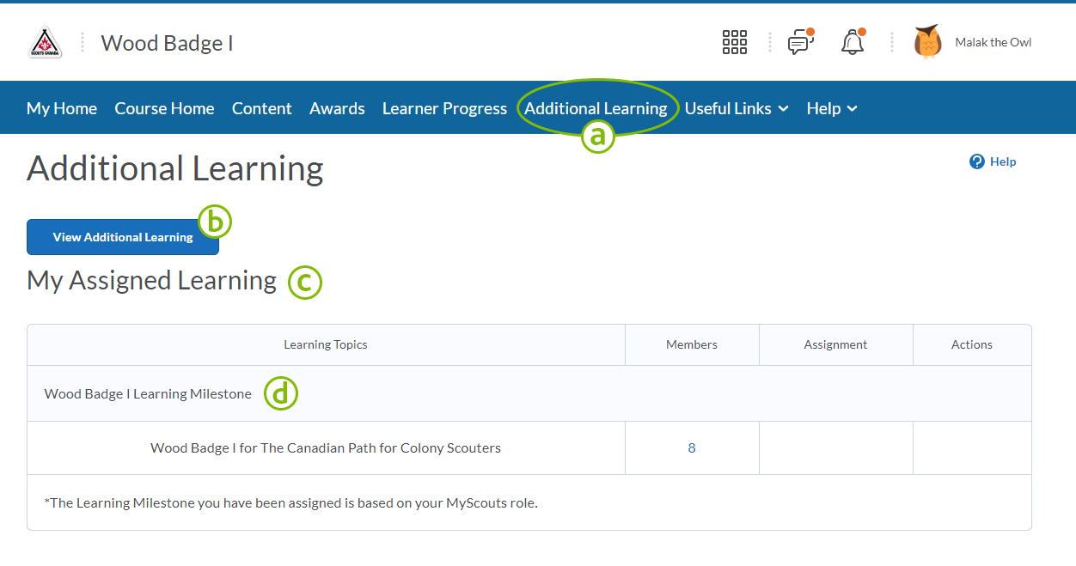Click Wood Badge I for Colony Scouters topic
The image size is (1076, 566).
(326, 447)
